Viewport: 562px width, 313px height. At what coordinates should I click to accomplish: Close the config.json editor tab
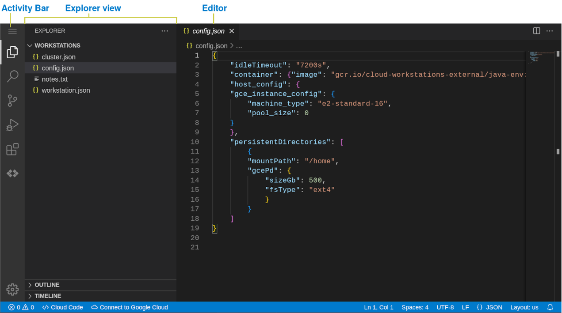[232, 31]
